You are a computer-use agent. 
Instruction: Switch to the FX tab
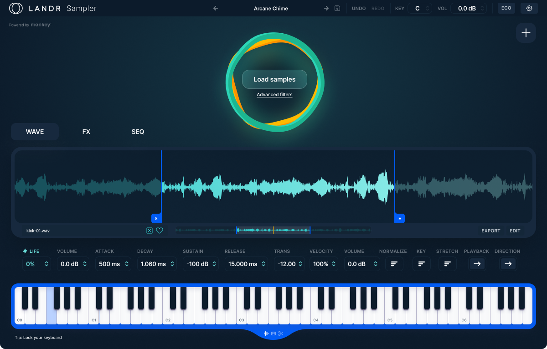pyautogui.click(x=86, y=131)
